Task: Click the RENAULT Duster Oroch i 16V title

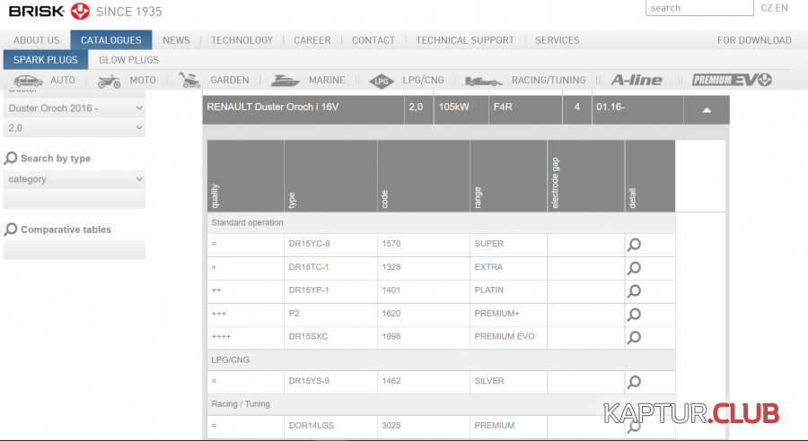Action: pos(273,107)
